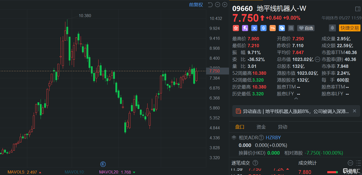Screen dimensions: 362x175
Task: Click the Hong Kong market flag icon
Action: pos(236,28)
